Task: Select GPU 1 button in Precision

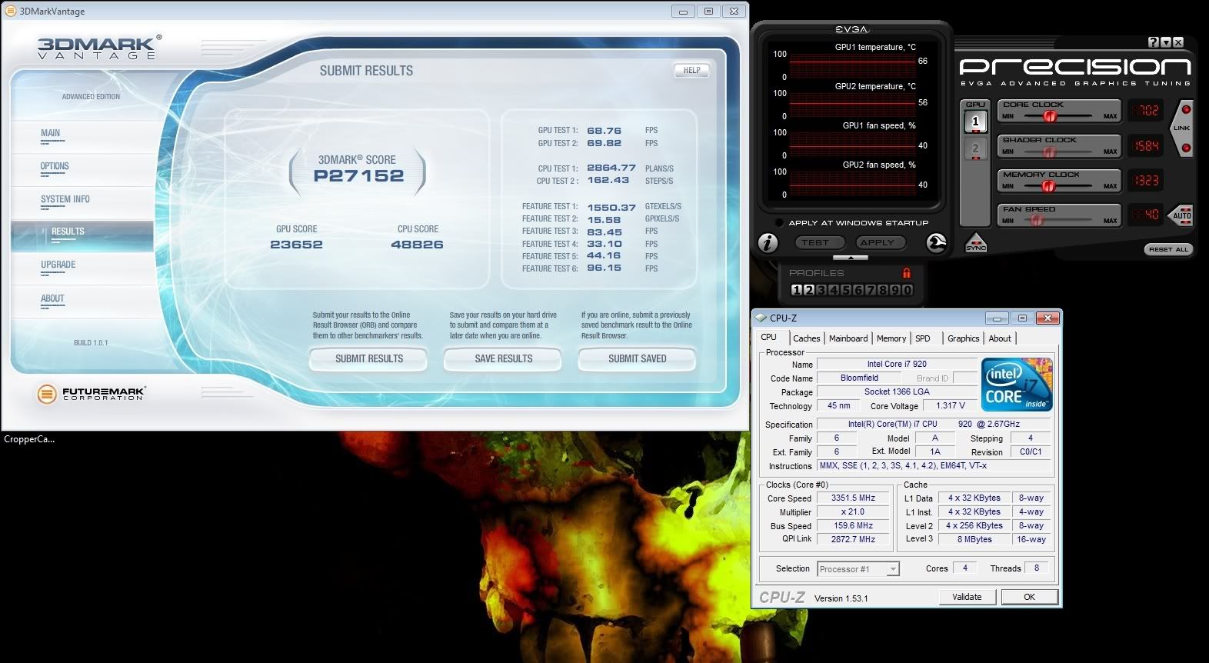Action: click(x=975, y=121)
